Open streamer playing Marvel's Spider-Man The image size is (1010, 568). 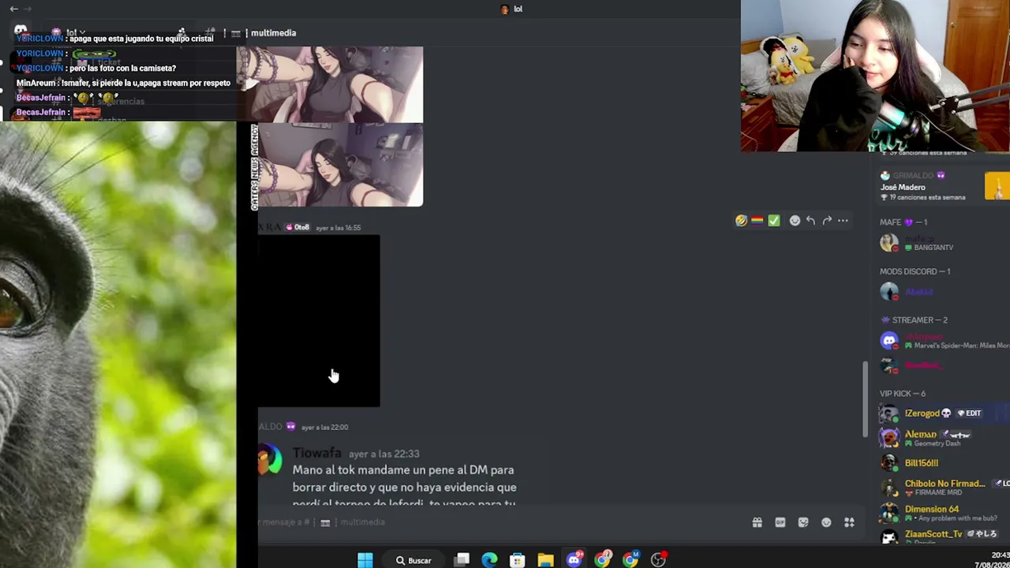point(943,341)
